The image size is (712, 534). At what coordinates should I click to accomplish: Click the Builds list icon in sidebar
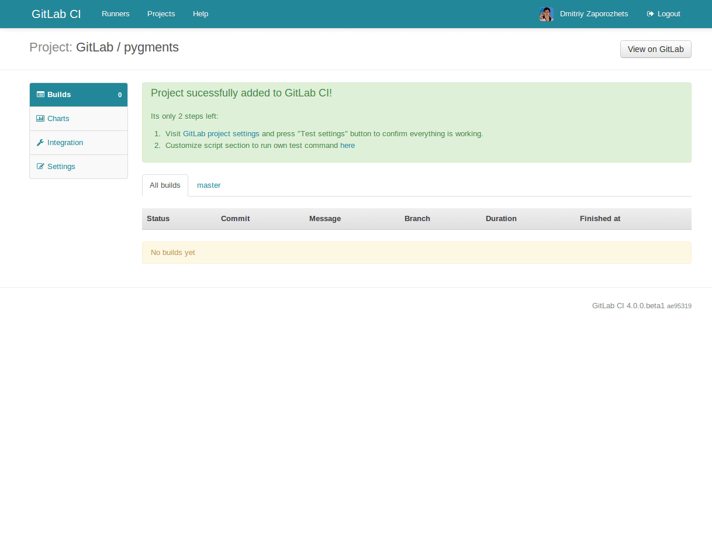(40, 95)
